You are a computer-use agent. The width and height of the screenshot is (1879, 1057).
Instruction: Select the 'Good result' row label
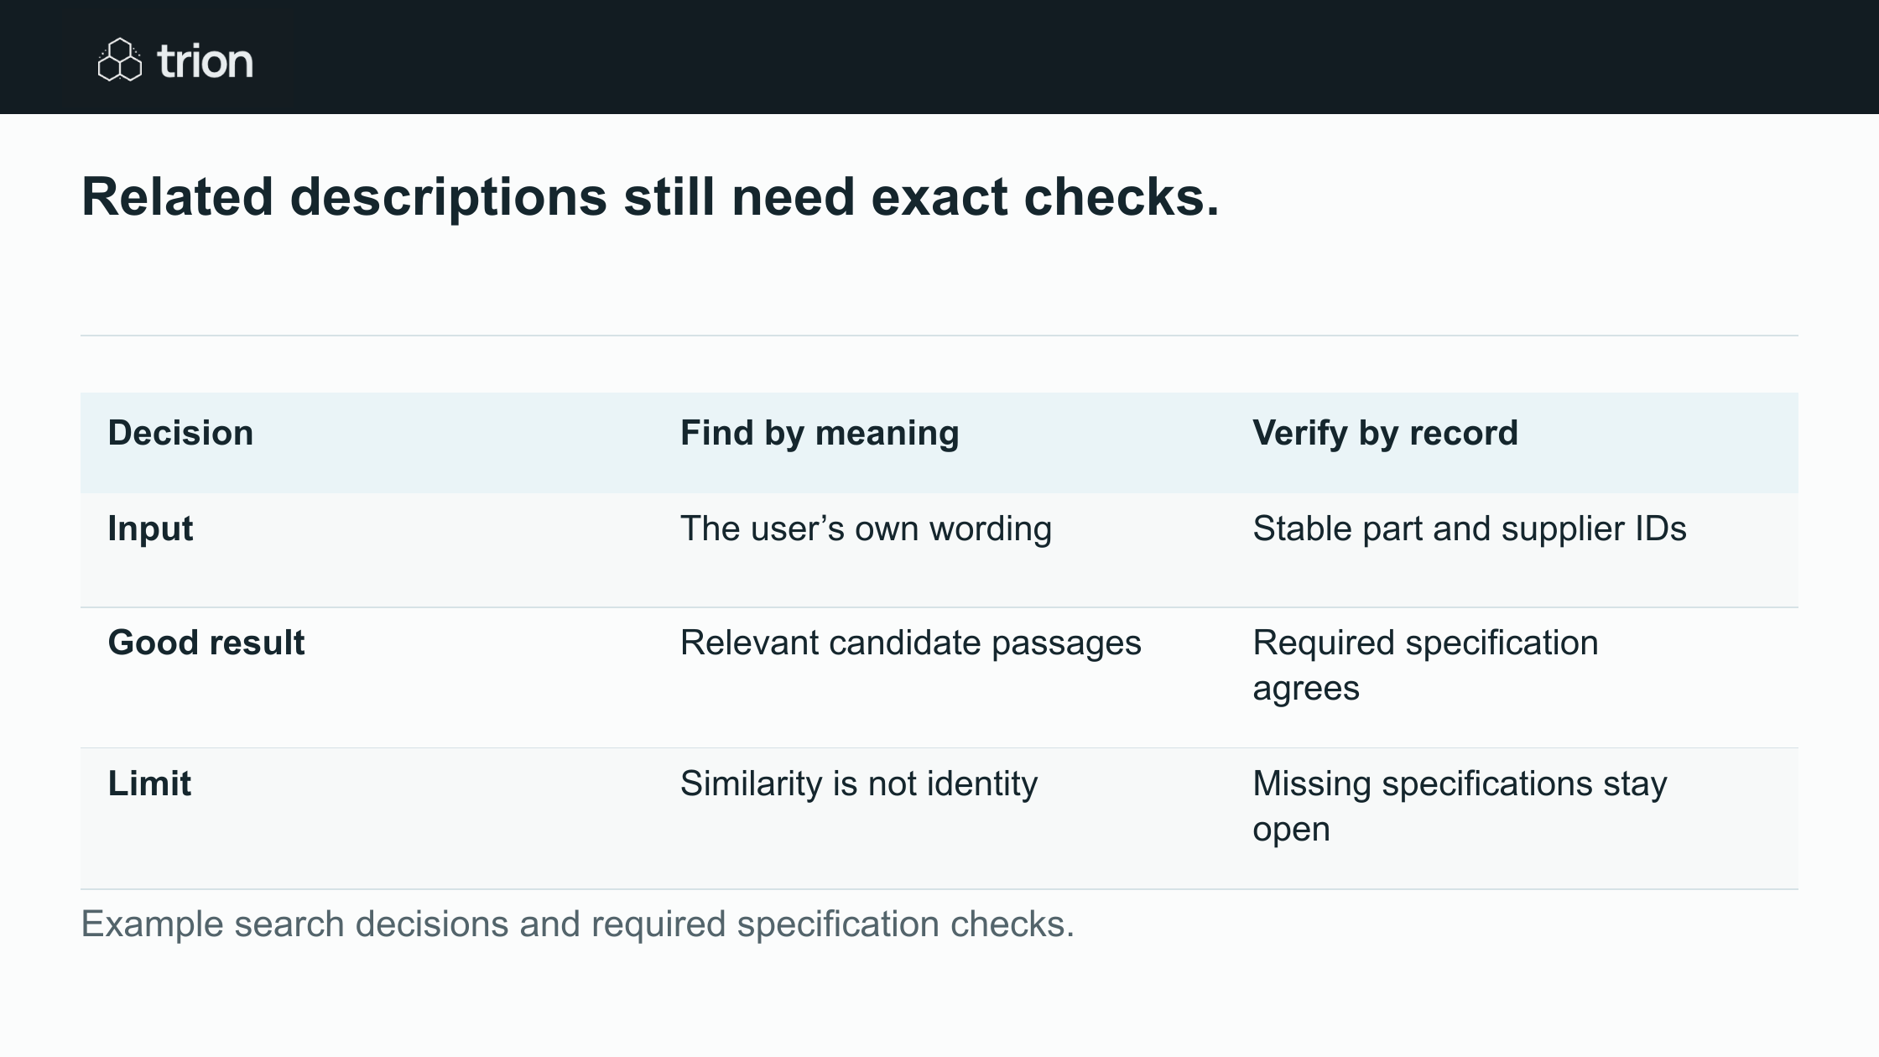tap(206, 643)
